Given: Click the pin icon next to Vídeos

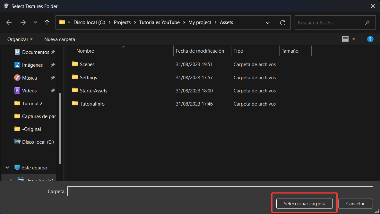Looking at the screenshot, I should click(x=53, y=91).
